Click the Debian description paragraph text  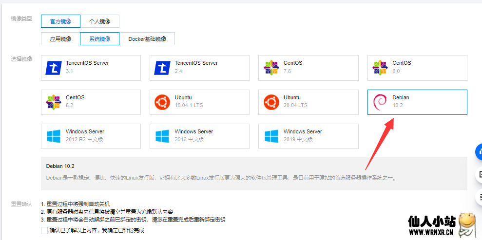point(221,178)
